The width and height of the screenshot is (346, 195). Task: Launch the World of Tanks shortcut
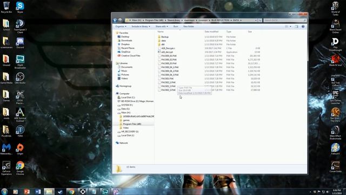335,9
